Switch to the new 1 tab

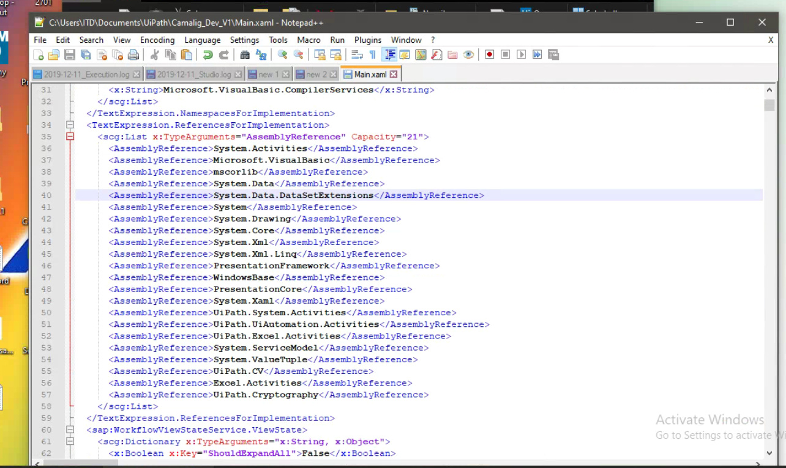click(x=268, y=74)
